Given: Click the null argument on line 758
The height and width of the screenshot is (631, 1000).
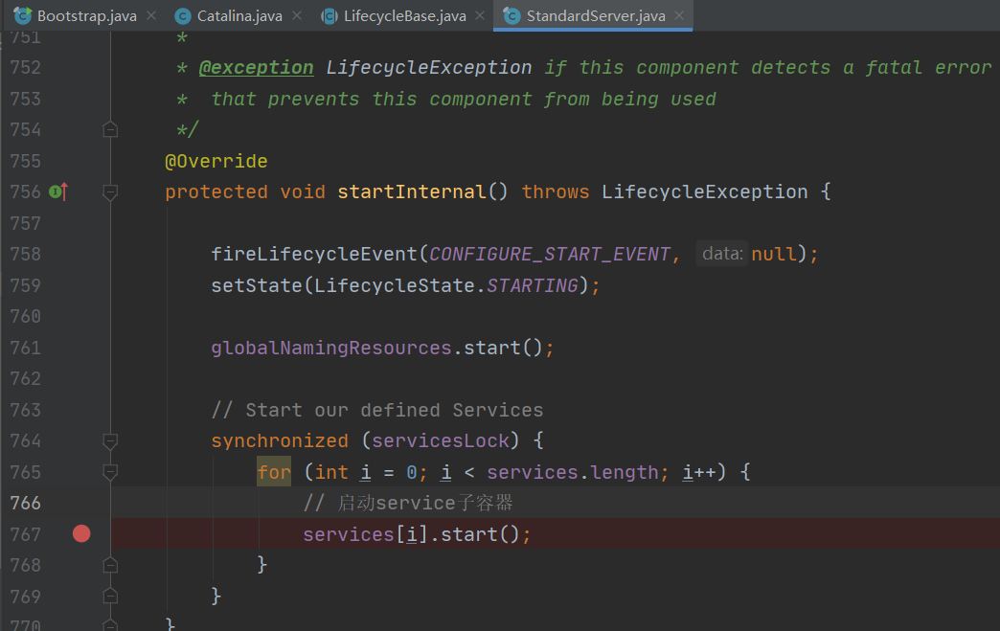Looking at the screenshot, I should pos(774,254).
